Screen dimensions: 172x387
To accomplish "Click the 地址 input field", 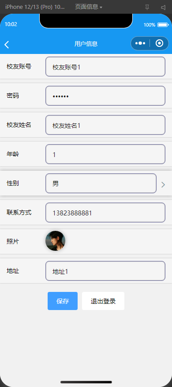I will point(105,271).
